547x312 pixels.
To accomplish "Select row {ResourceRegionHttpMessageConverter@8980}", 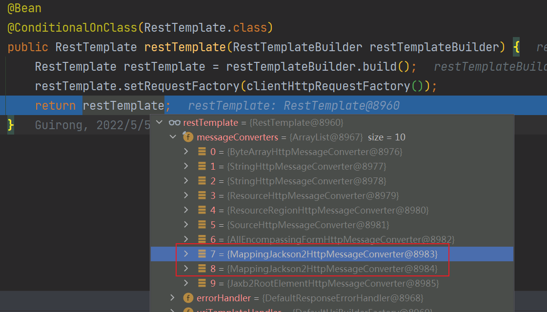I will point(332,210).
